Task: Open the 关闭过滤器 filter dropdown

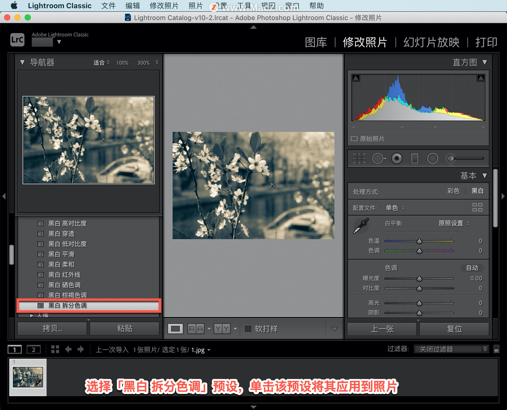Action: point(451,349)
